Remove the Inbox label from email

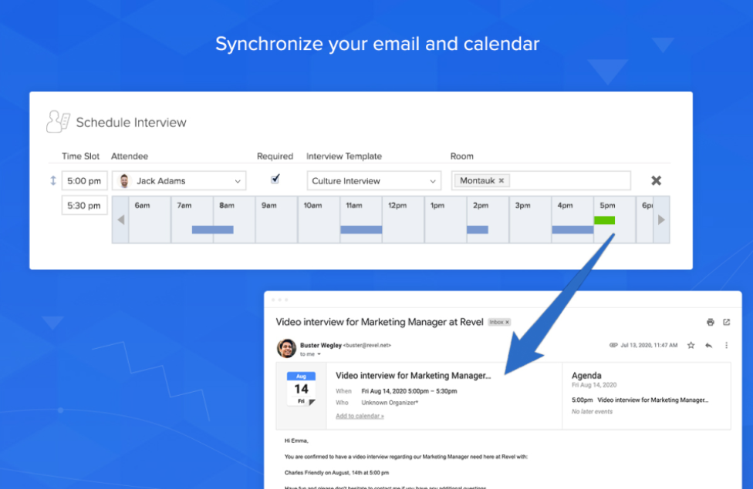[x=507, y=322]
